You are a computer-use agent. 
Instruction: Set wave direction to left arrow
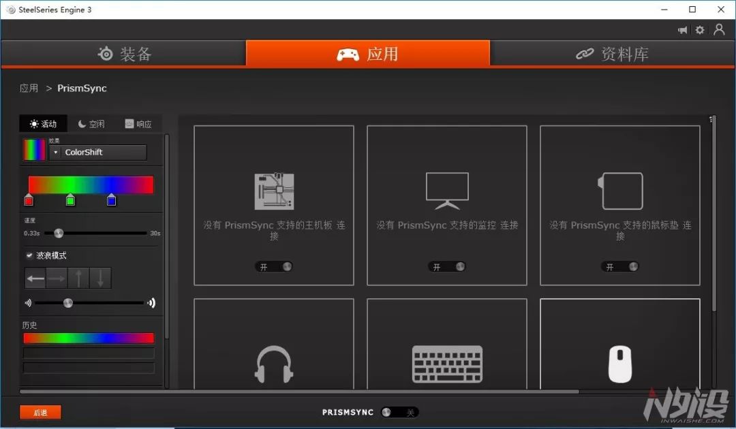(x=35, y=278)
